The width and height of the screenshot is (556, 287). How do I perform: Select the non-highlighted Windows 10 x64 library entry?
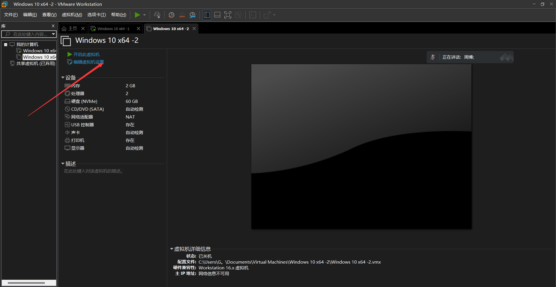tap(40, 51)
